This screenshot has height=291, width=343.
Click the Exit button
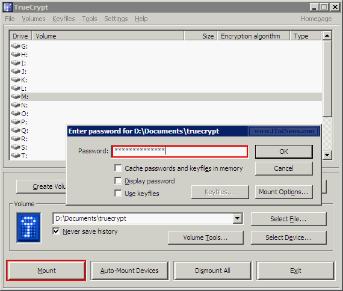(295, 271)
